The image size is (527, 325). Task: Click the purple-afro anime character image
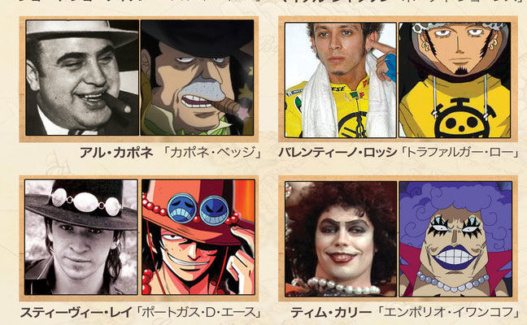pyautogui.click(x=455, y=239)
